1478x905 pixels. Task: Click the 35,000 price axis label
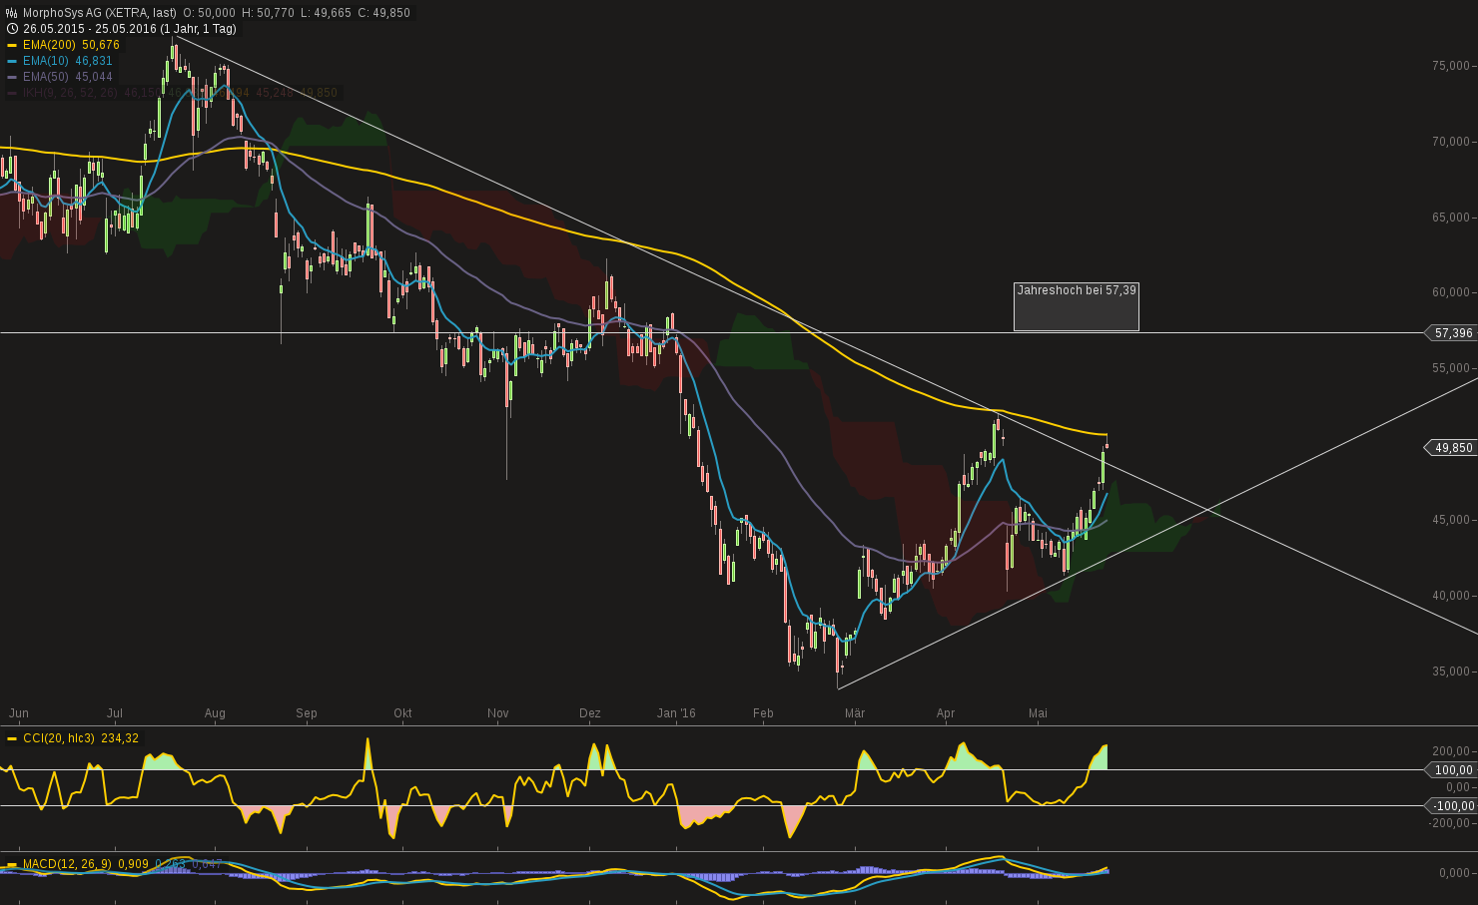point(1451,672)
